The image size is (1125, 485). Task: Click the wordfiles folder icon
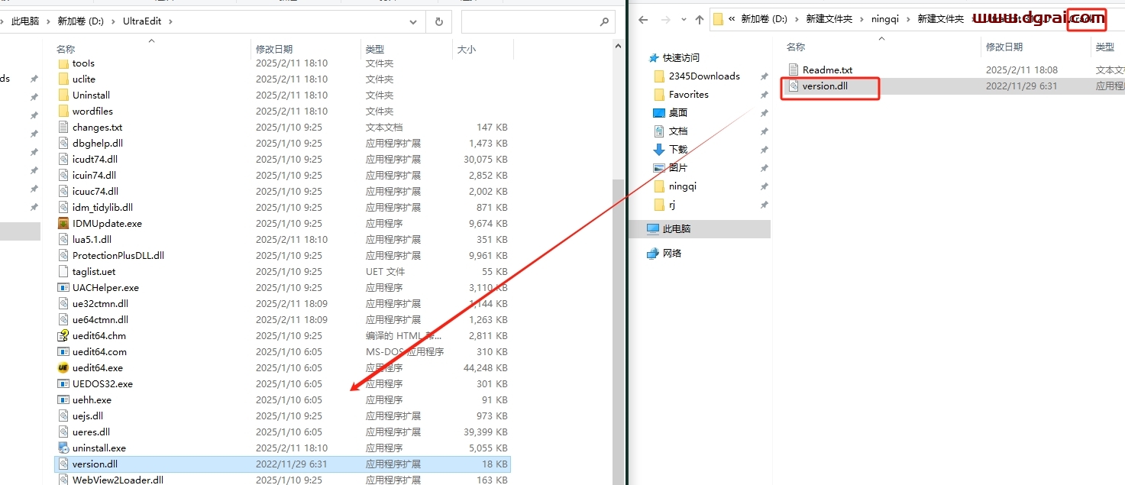63,112
